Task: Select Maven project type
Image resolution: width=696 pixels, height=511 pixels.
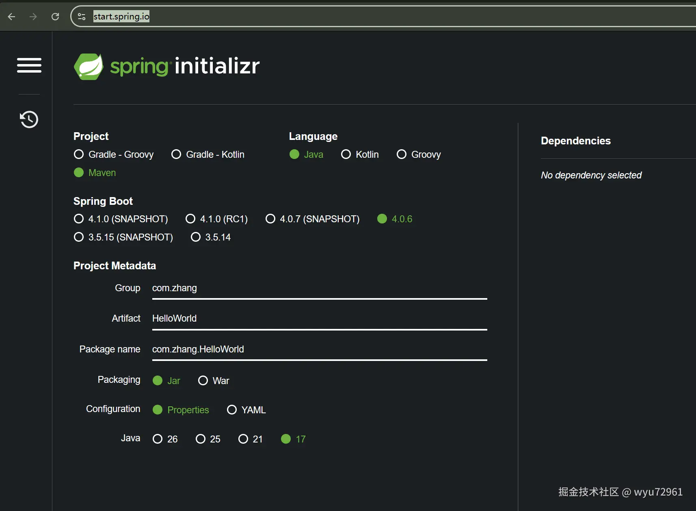Action: click(x=95, y=173)
